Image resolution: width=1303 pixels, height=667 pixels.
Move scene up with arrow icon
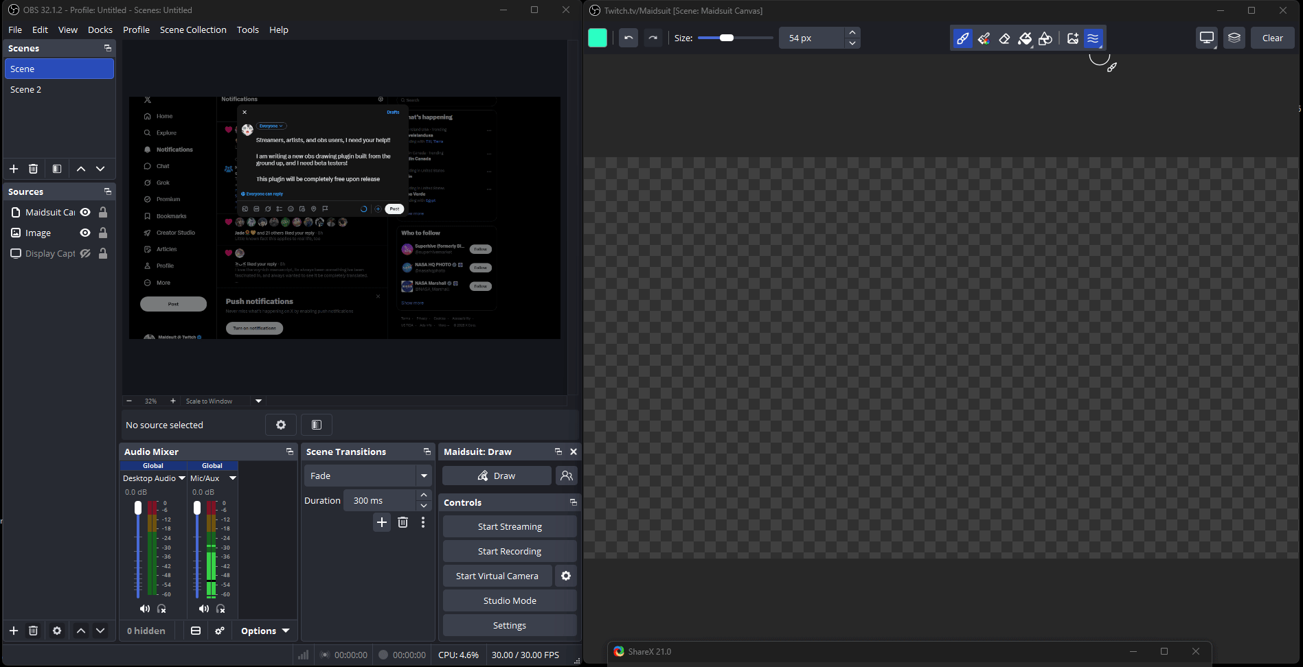pos(81,169)
